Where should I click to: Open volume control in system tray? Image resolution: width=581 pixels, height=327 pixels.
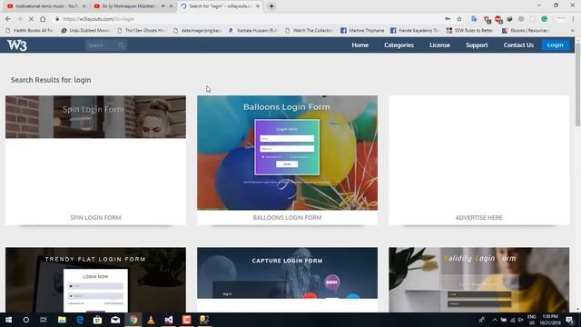coord(521,320)
